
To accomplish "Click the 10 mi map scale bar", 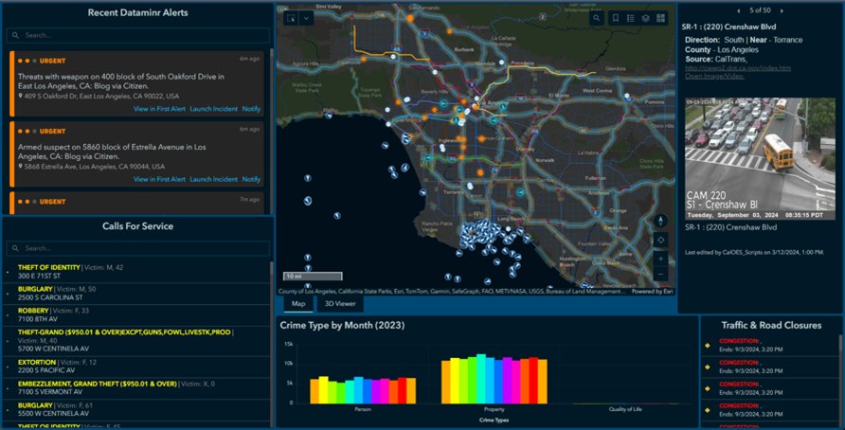I will pyautogui.click(x=313, y=277).
